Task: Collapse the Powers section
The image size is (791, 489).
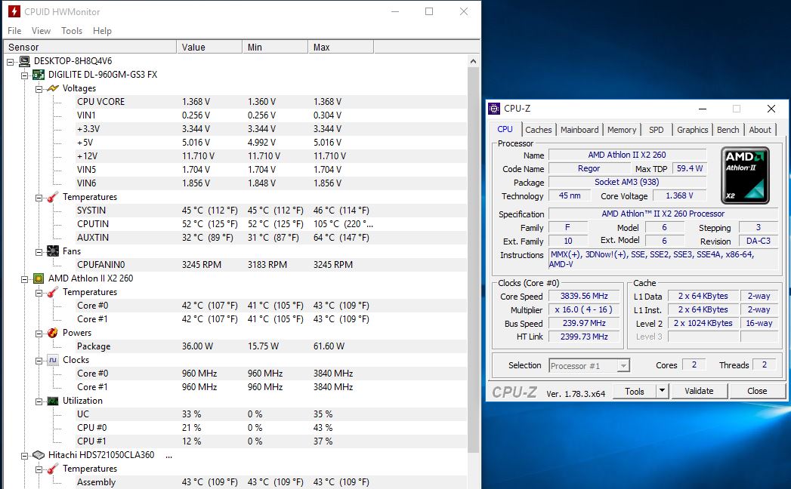Action: [x=39, y=334]
